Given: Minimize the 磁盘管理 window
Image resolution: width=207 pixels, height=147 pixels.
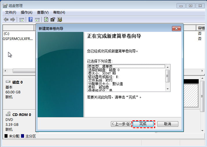Looking at the screenshot, I should 181,6.
